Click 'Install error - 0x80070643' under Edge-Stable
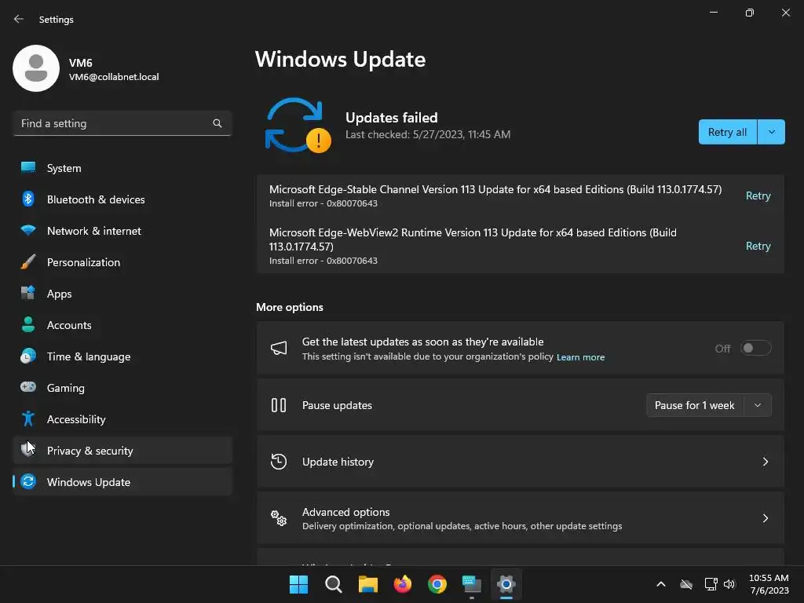This screenshot has width=804, height=603. (x=323, y=203)
